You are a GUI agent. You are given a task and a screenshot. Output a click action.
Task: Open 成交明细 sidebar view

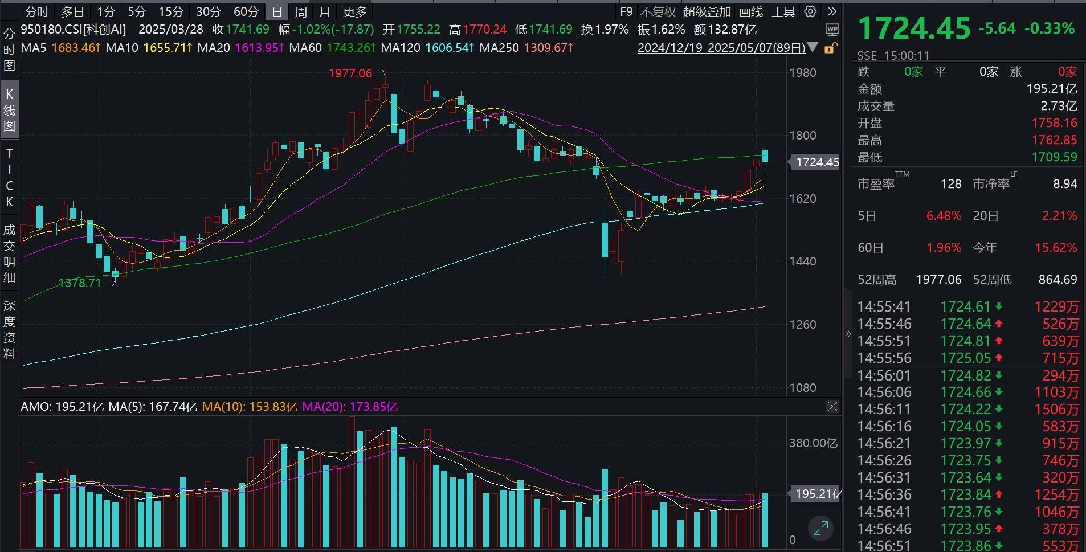9,253
